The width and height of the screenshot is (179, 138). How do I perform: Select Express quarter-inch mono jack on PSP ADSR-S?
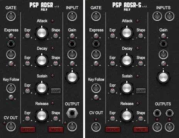[96, 44]
